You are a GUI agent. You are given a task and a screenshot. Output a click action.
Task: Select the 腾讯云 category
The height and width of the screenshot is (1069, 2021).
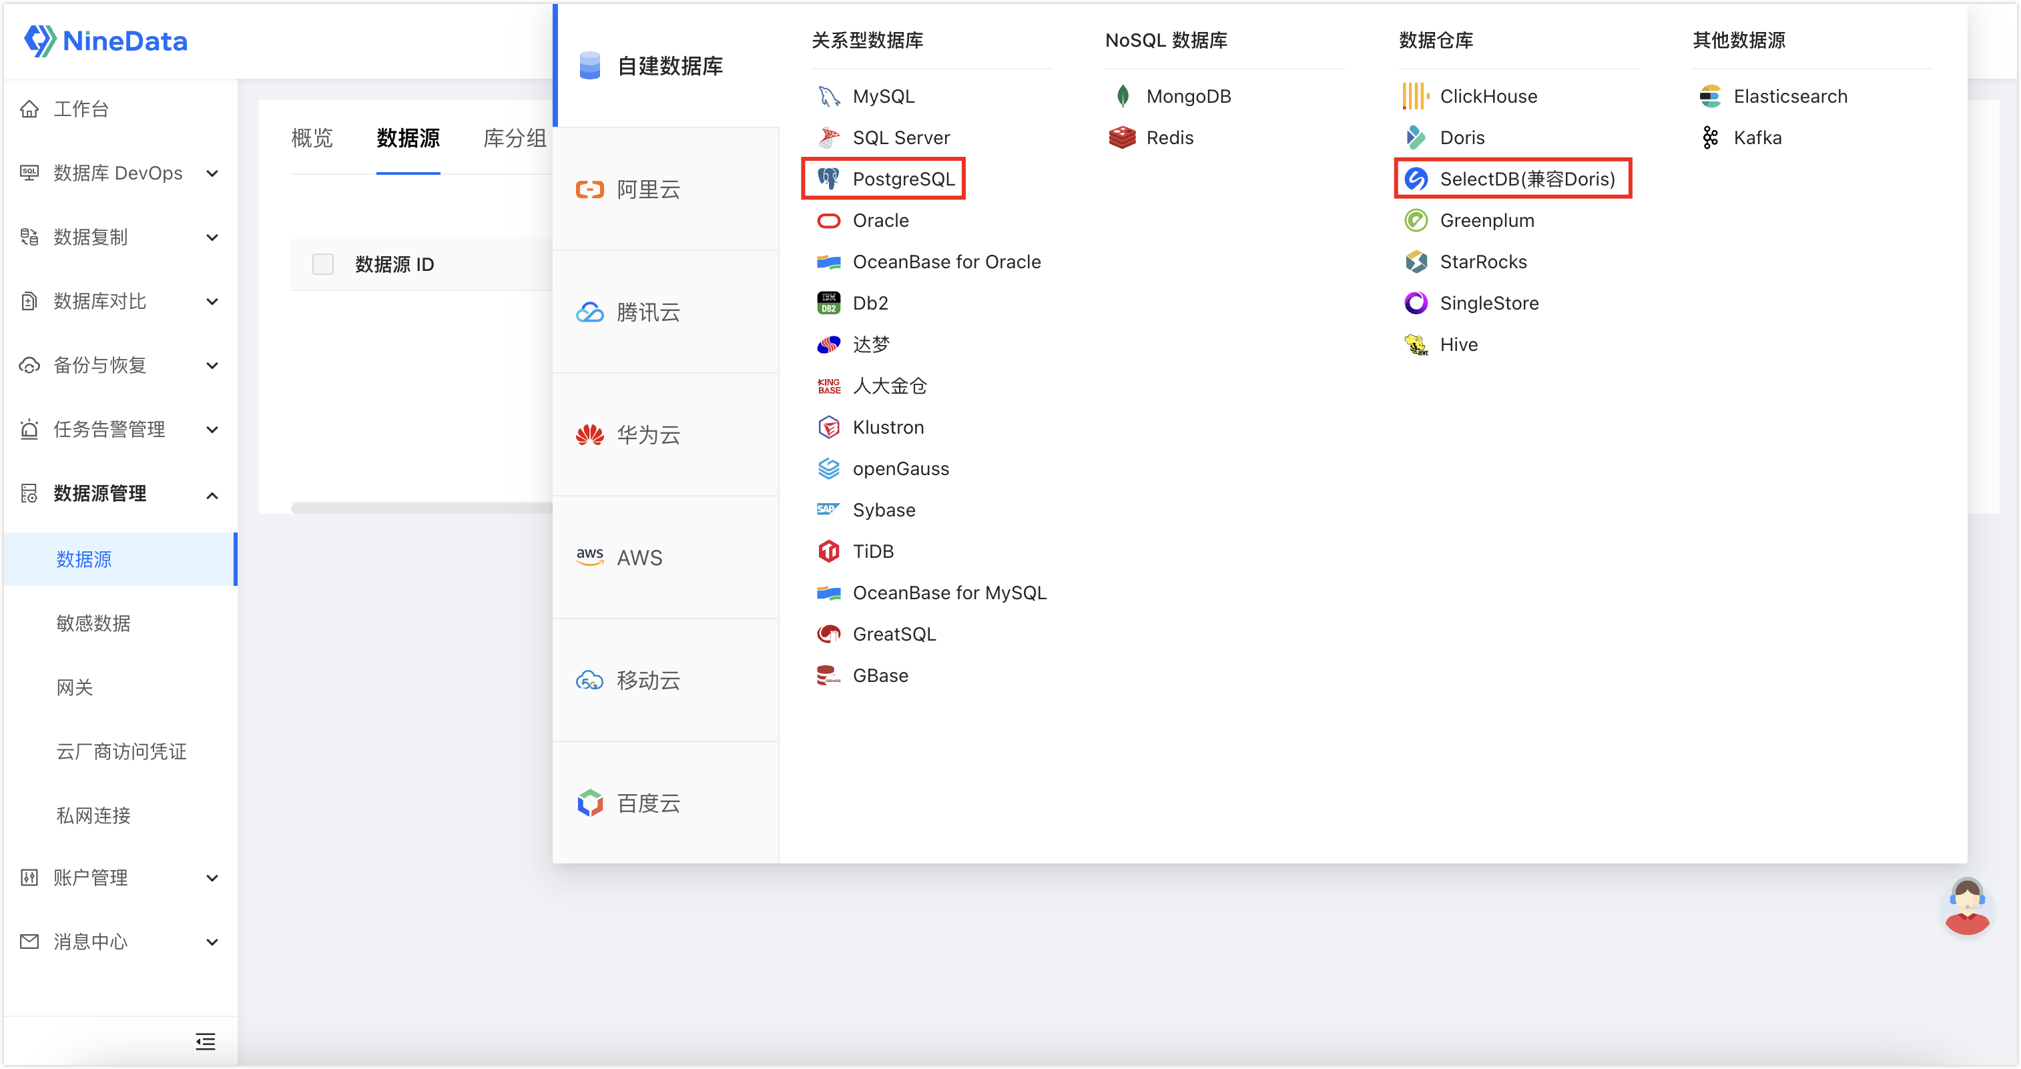[666, 312]
